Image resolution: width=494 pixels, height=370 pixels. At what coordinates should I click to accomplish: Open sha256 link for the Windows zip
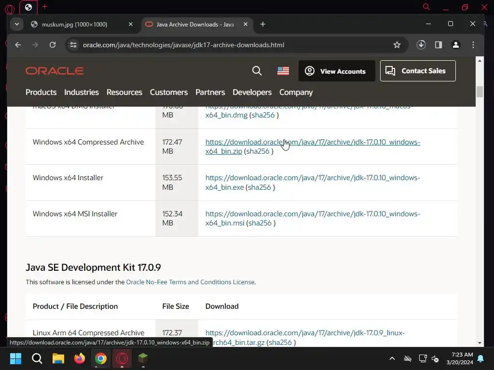(x=258, y=151)
